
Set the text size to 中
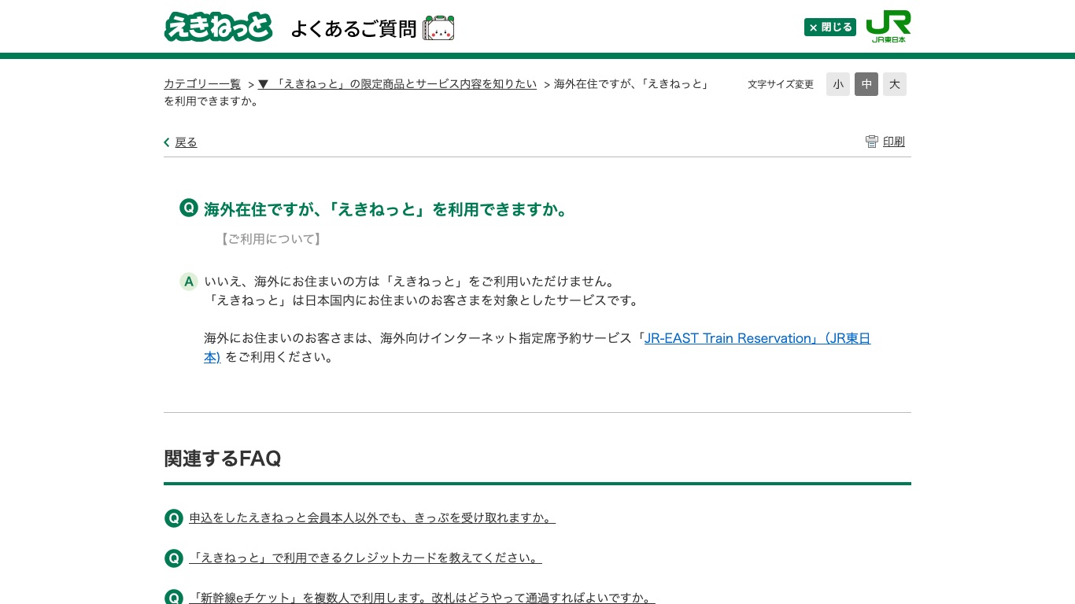point(866,84)
